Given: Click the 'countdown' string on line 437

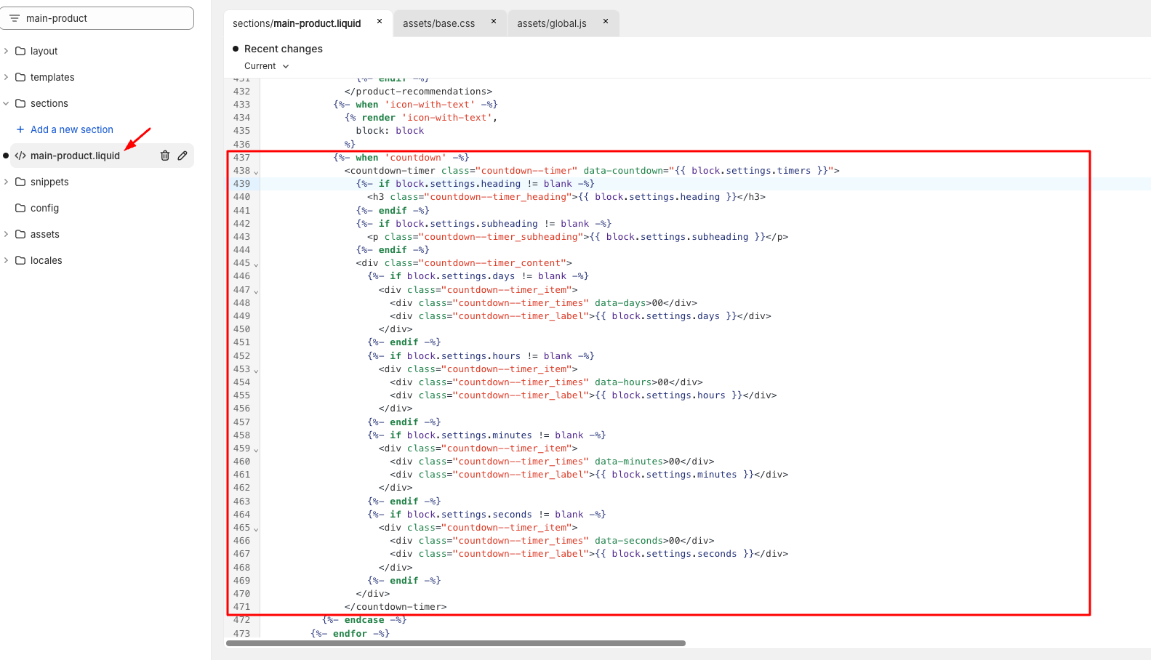Looking at the screenshot, I should 416,158.
